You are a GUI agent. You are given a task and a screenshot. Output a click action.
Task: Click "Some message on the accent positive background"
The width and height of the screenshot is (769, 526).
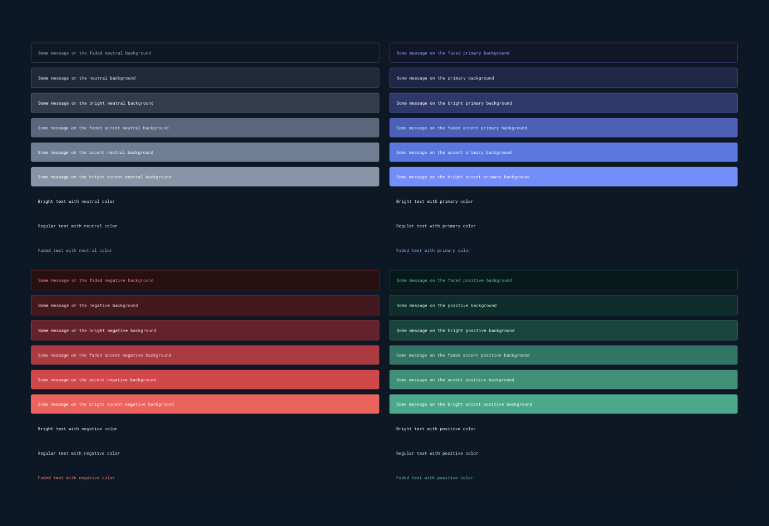coord(563,379)
